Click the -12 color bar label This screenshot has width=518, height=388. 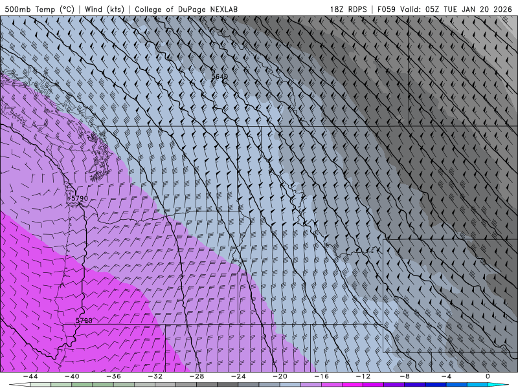pos(363,376)
